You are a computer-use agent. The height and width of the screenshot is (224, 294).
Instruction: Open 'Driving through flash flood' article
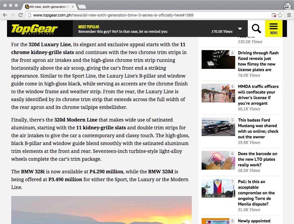pos(258,61)
